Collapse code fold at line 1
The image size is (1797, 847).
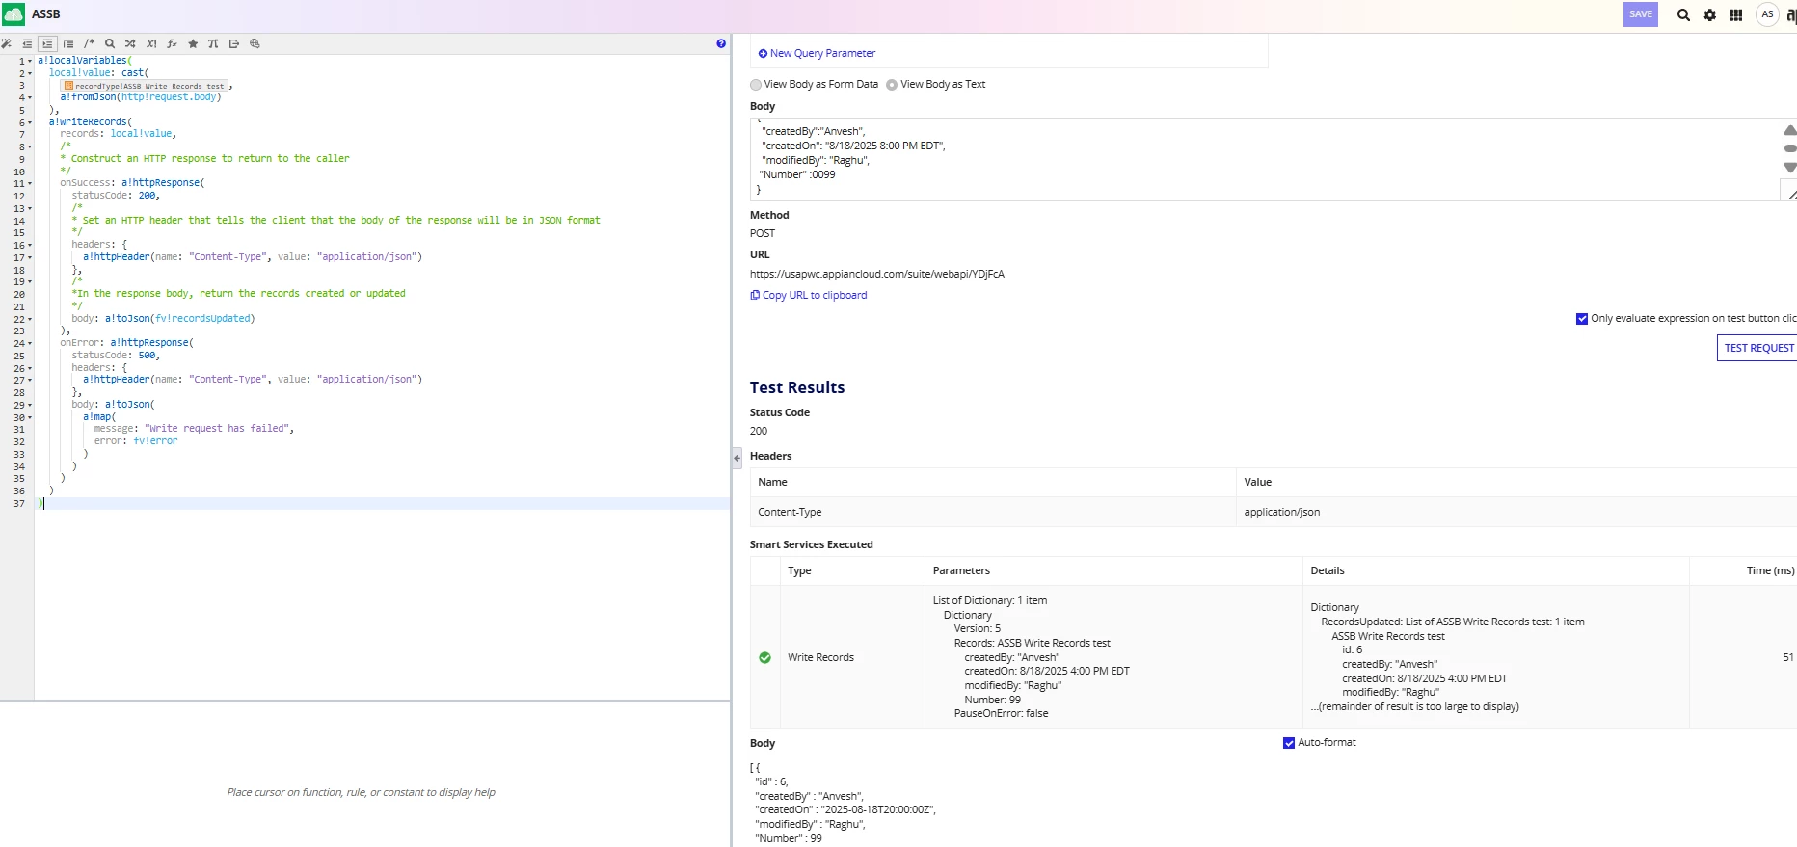(x=30, y=61)
